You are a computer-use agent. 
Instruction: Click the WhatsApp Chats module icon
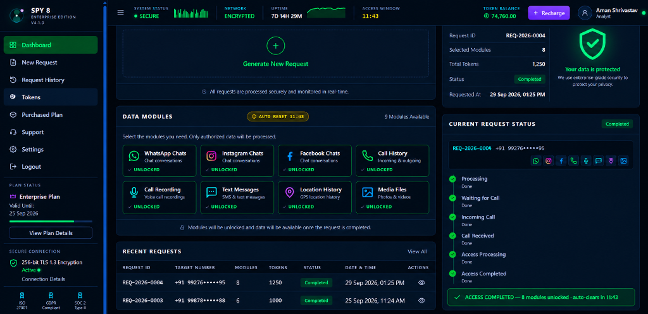click(x=134, y=156)
